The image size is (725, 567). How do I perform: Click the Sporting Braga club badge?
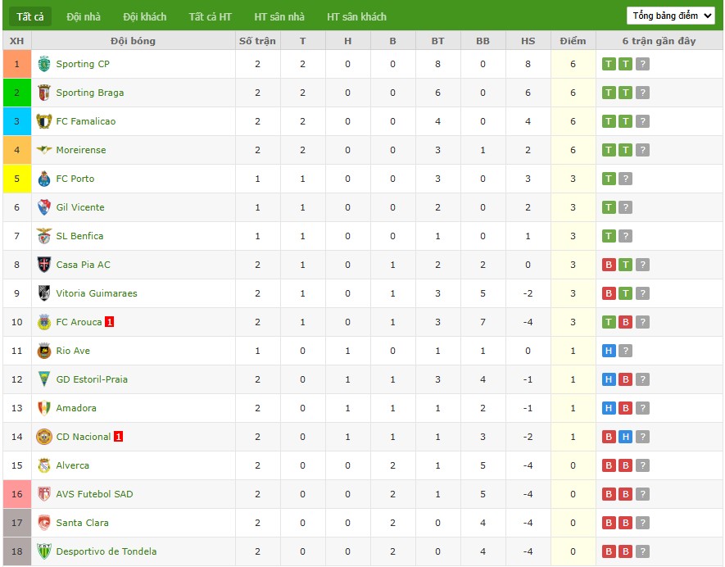point(44,93)
